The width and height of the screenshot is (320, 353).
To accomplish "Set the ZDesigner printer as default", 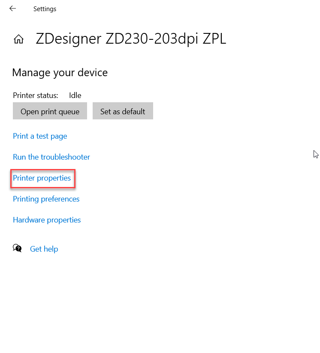I will pyautogui.click(x=123, y=111).
